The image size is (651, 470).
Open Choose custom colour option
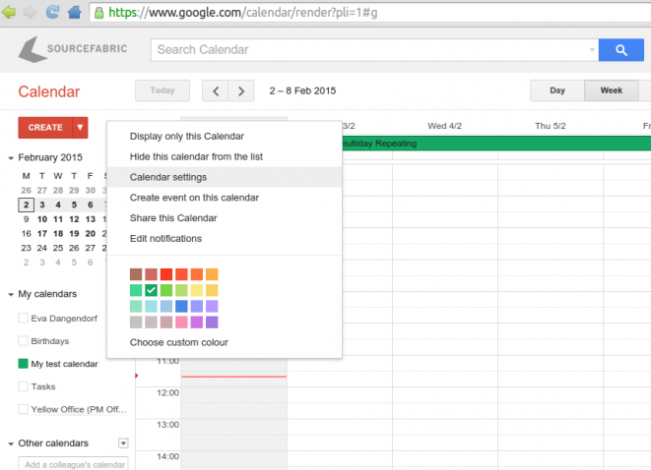coord(225,342)
